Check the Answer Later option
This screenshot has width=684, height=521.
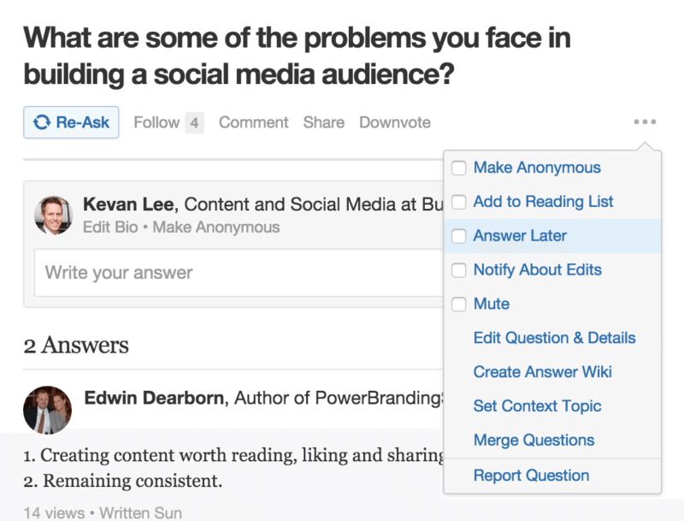point(459,236)
